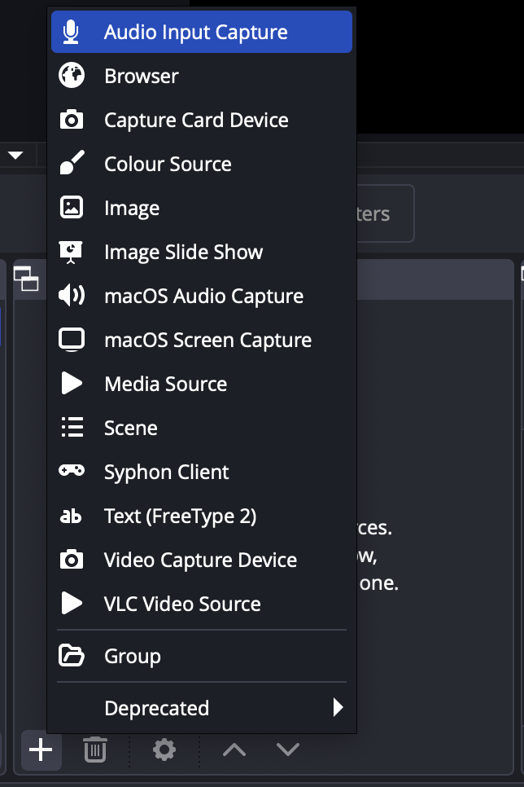The image size is (524, 787).
Task: Click the macOS Audio Capture speaker icon
Action: 73,296
